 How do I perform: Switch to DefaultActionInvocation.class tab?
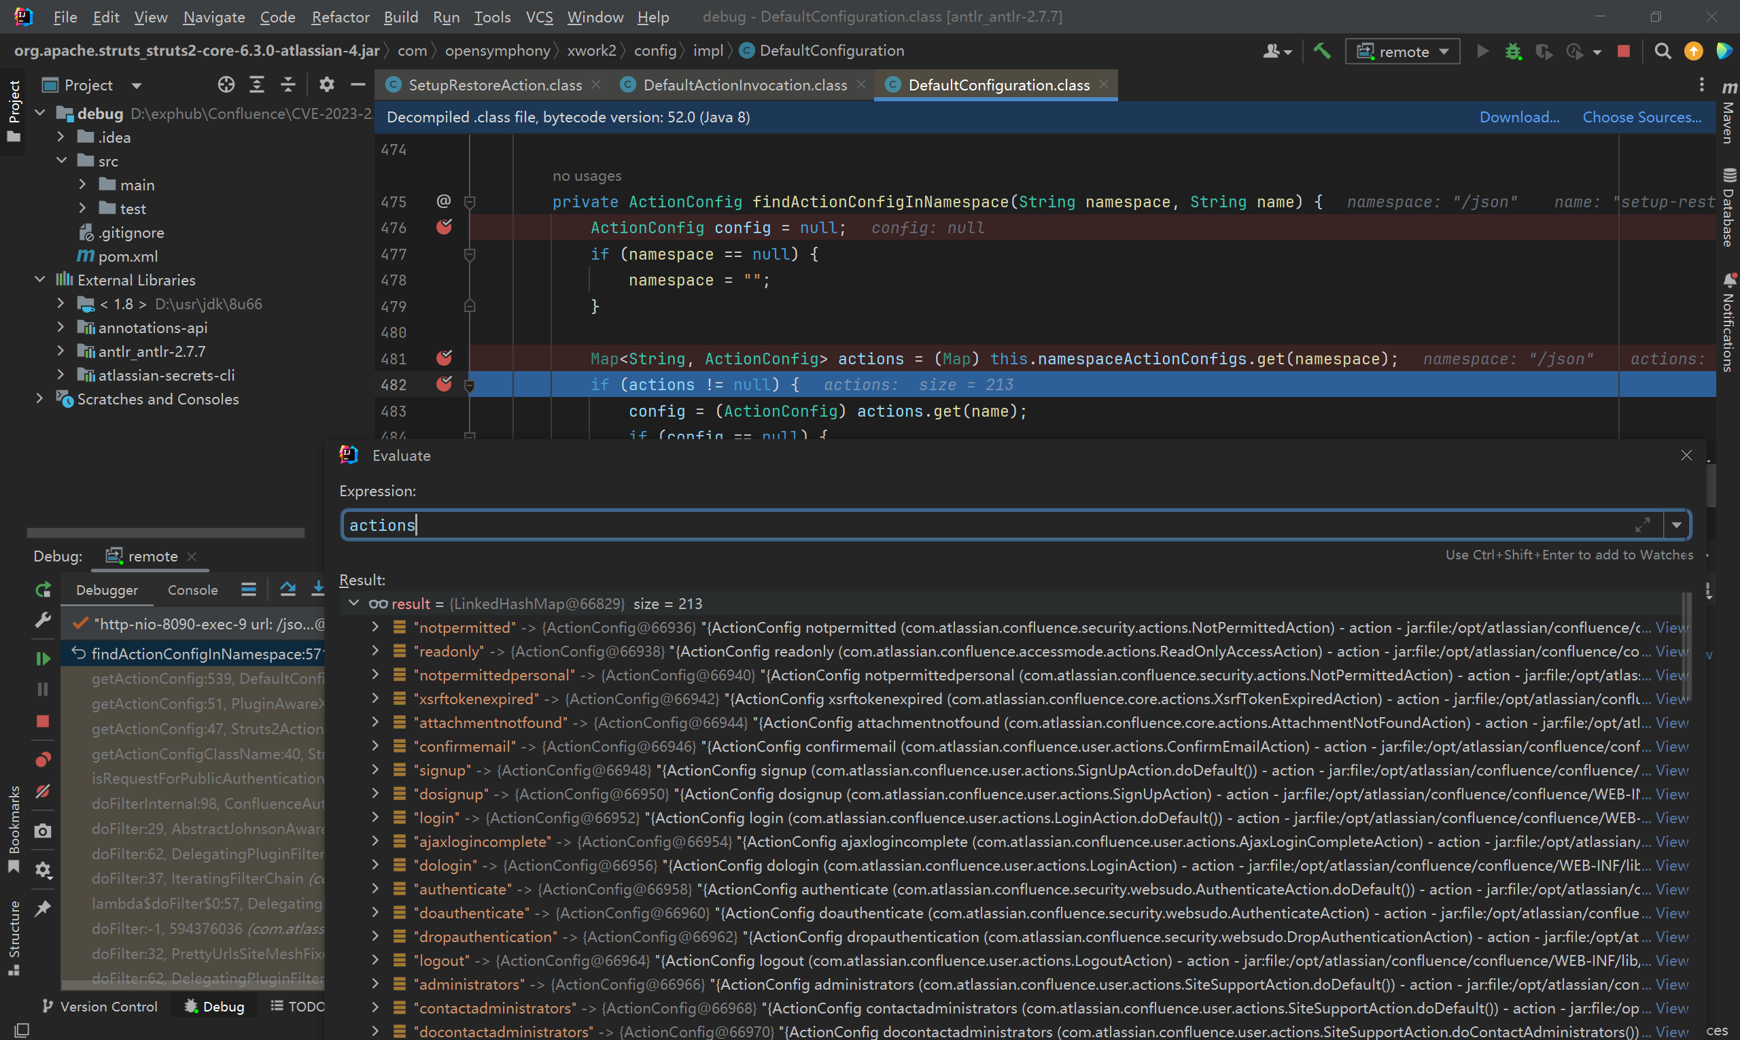click(745, 85)
